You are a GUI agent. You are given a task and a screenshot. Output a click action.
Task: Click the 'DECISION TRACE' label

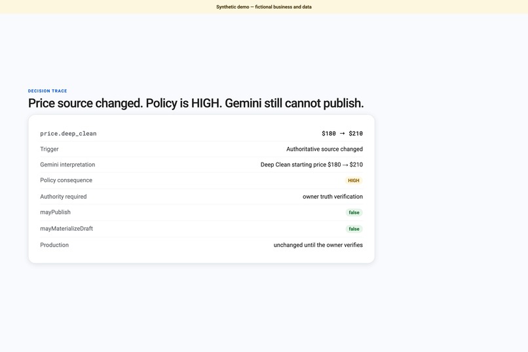pos(47,91)
